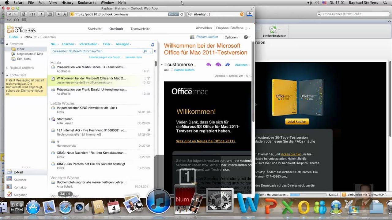Reply to the message with the single purple arrow
This screenshot has height=220, width=392.
click(209, 64)
